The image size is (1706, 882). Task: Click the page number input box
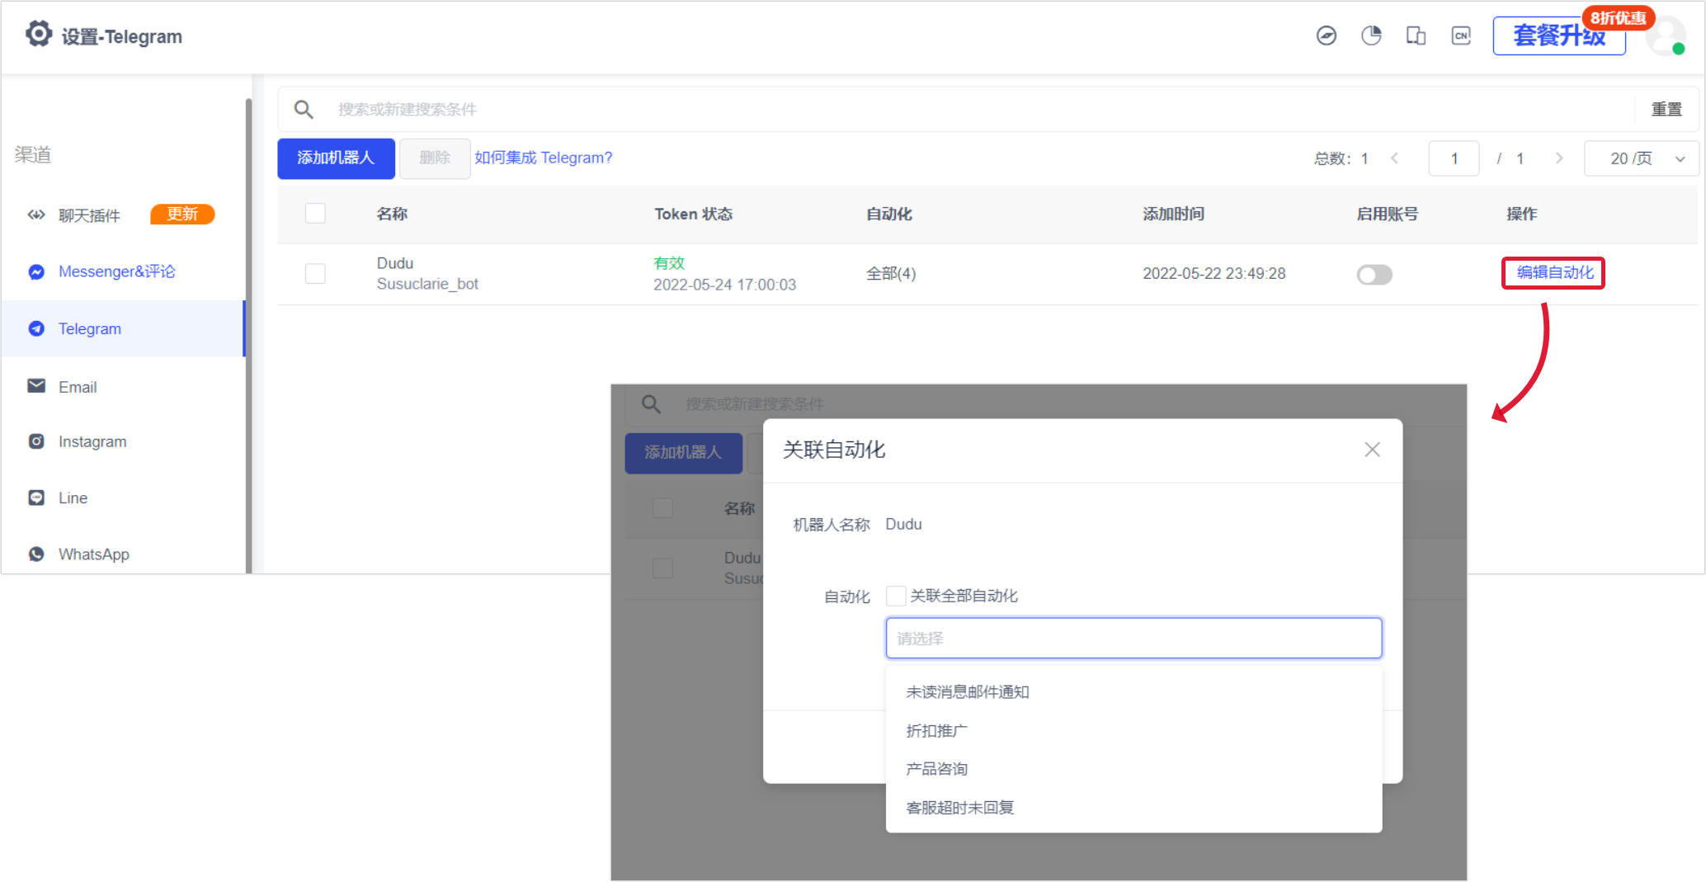point(1454,158)
